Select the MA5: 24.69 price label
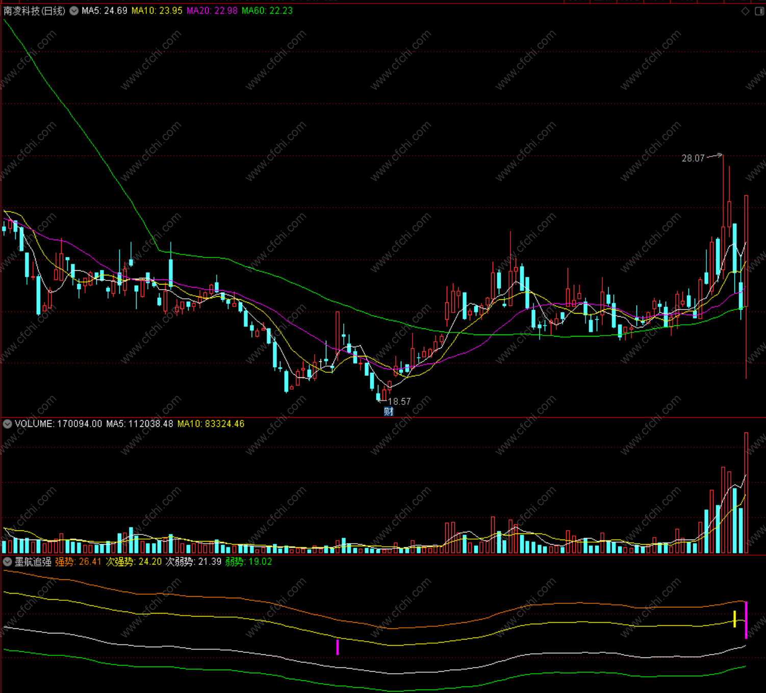 [x=104, y=11]
